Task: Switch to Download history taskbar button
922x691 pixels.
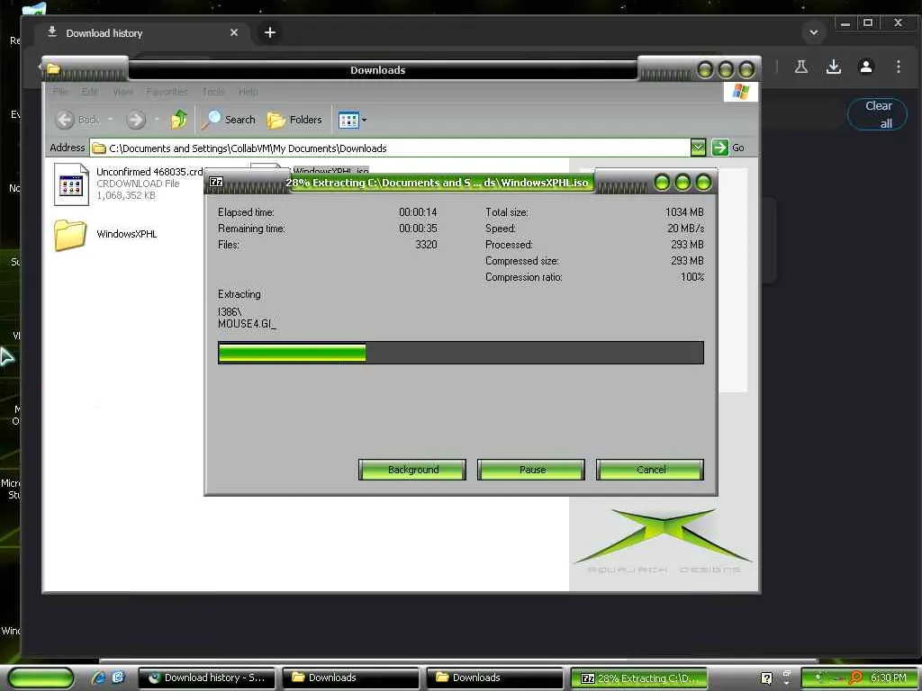Action: coord(207,678)
